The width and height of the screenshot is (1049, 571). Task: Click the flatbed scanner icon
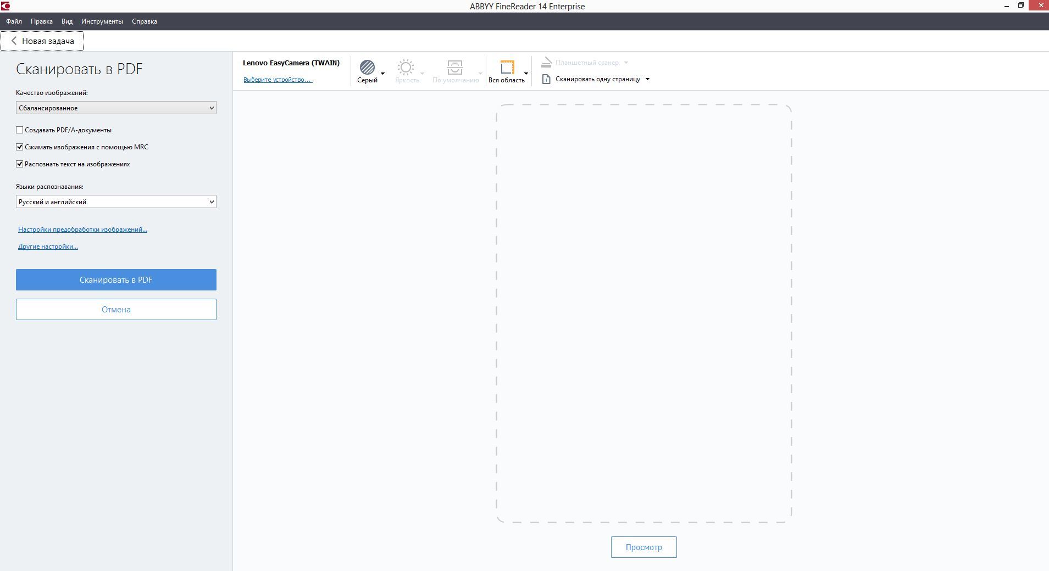click(x=546, y=63)
